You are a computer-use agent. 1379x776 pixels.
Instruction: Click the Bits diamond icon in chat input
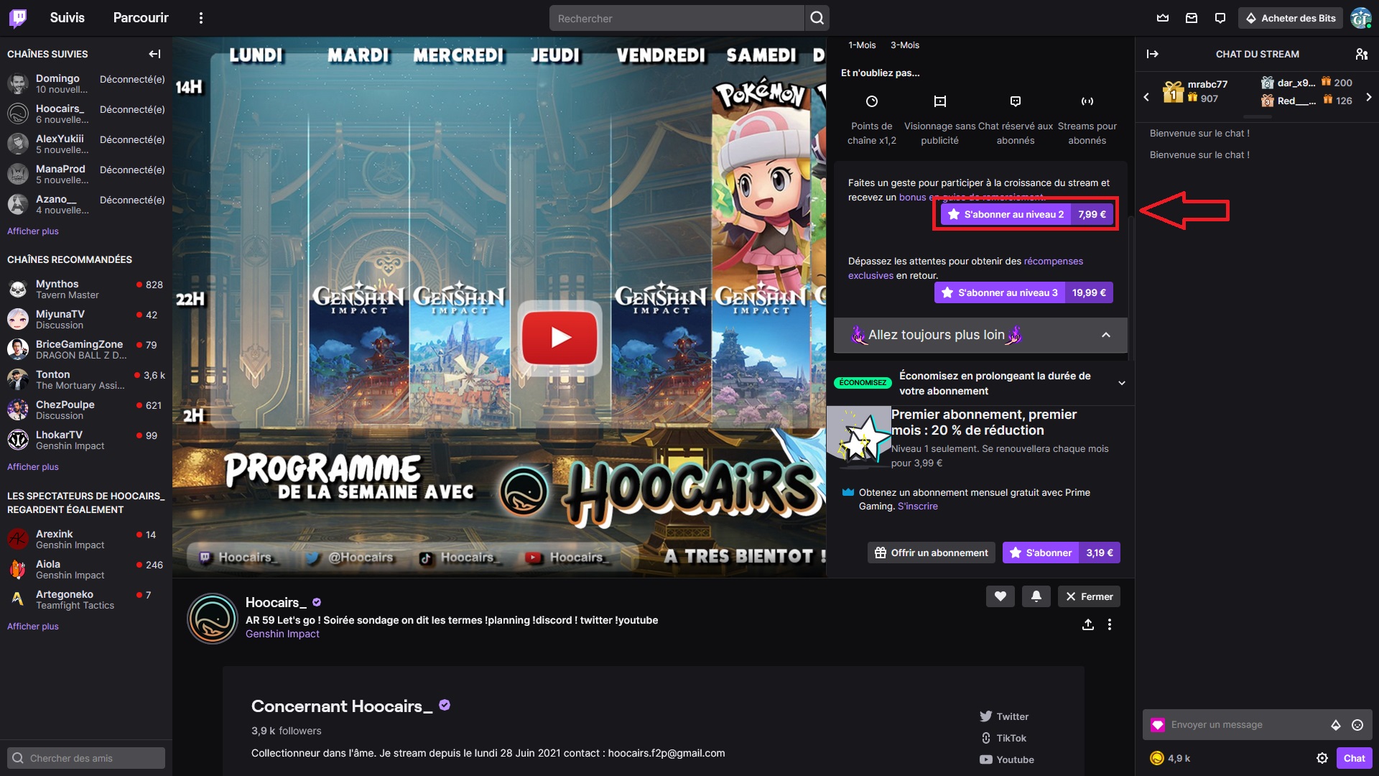[1336, 725]
